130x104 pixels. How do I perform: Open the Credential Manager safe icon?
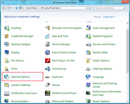[x=7, y=36]
